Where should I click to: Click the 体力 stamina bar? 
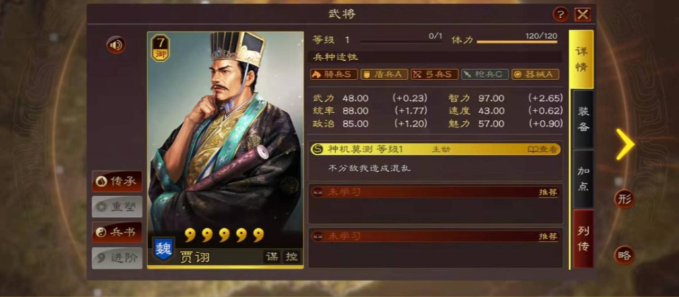[517, 42]
